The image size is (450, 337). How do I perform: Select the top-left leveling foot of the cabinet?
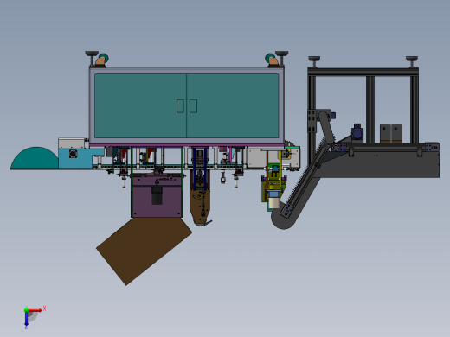point(92,58)
